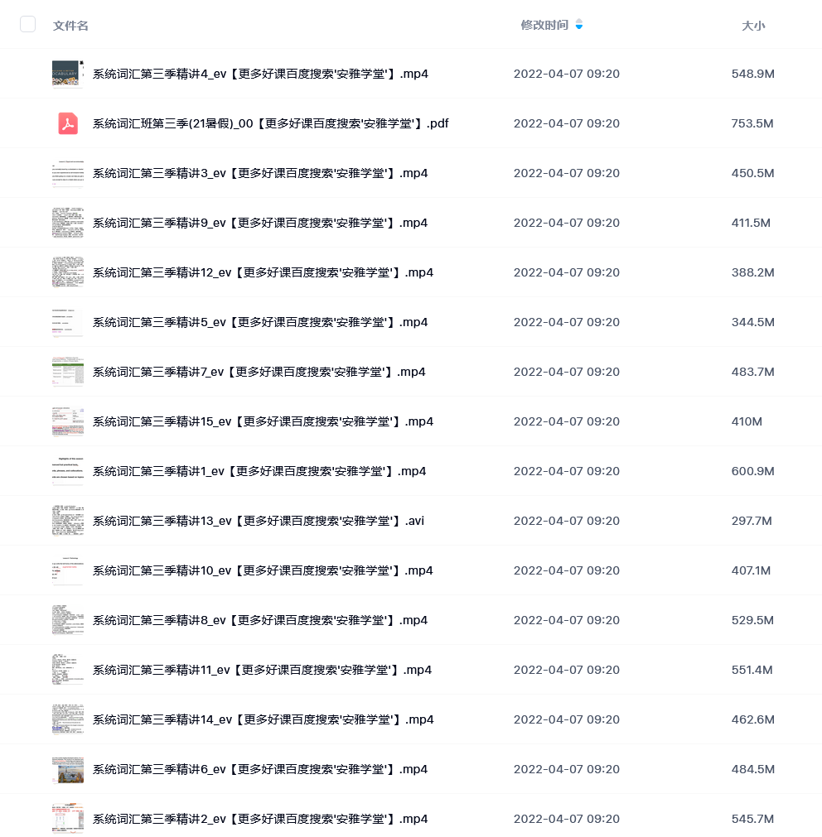Open 系统词汇第三季精讲10_ev mp4 file
822x837 pixels.
click(x=263, y=570)
